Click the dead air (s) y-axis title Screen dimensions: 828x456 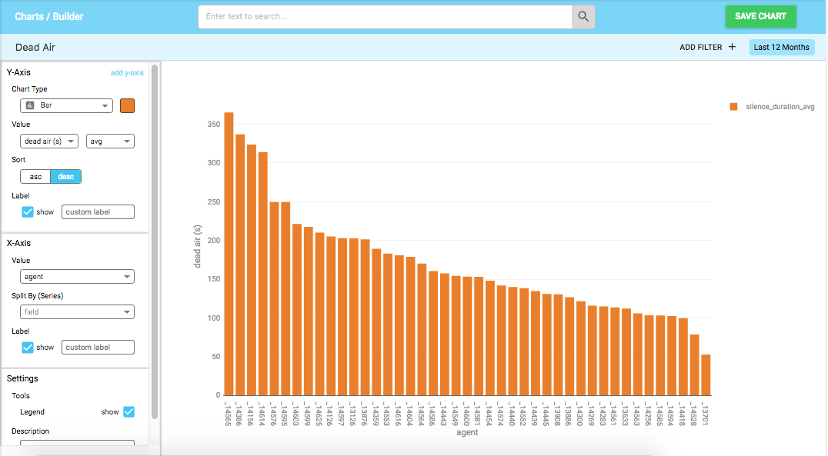198,247
